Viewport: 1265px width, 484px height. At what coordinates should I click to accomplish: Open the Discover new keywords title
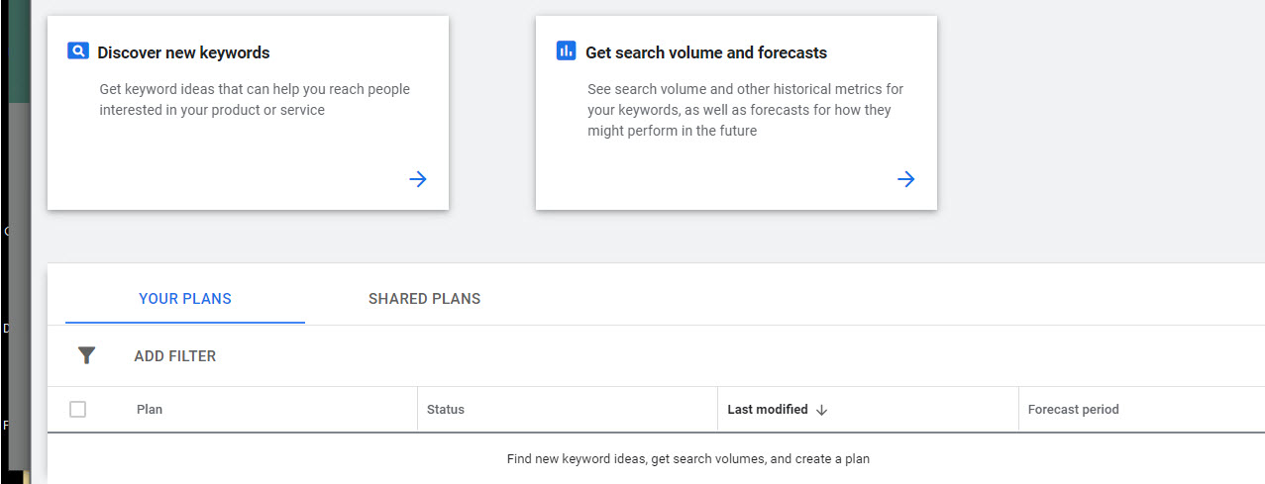183,52
